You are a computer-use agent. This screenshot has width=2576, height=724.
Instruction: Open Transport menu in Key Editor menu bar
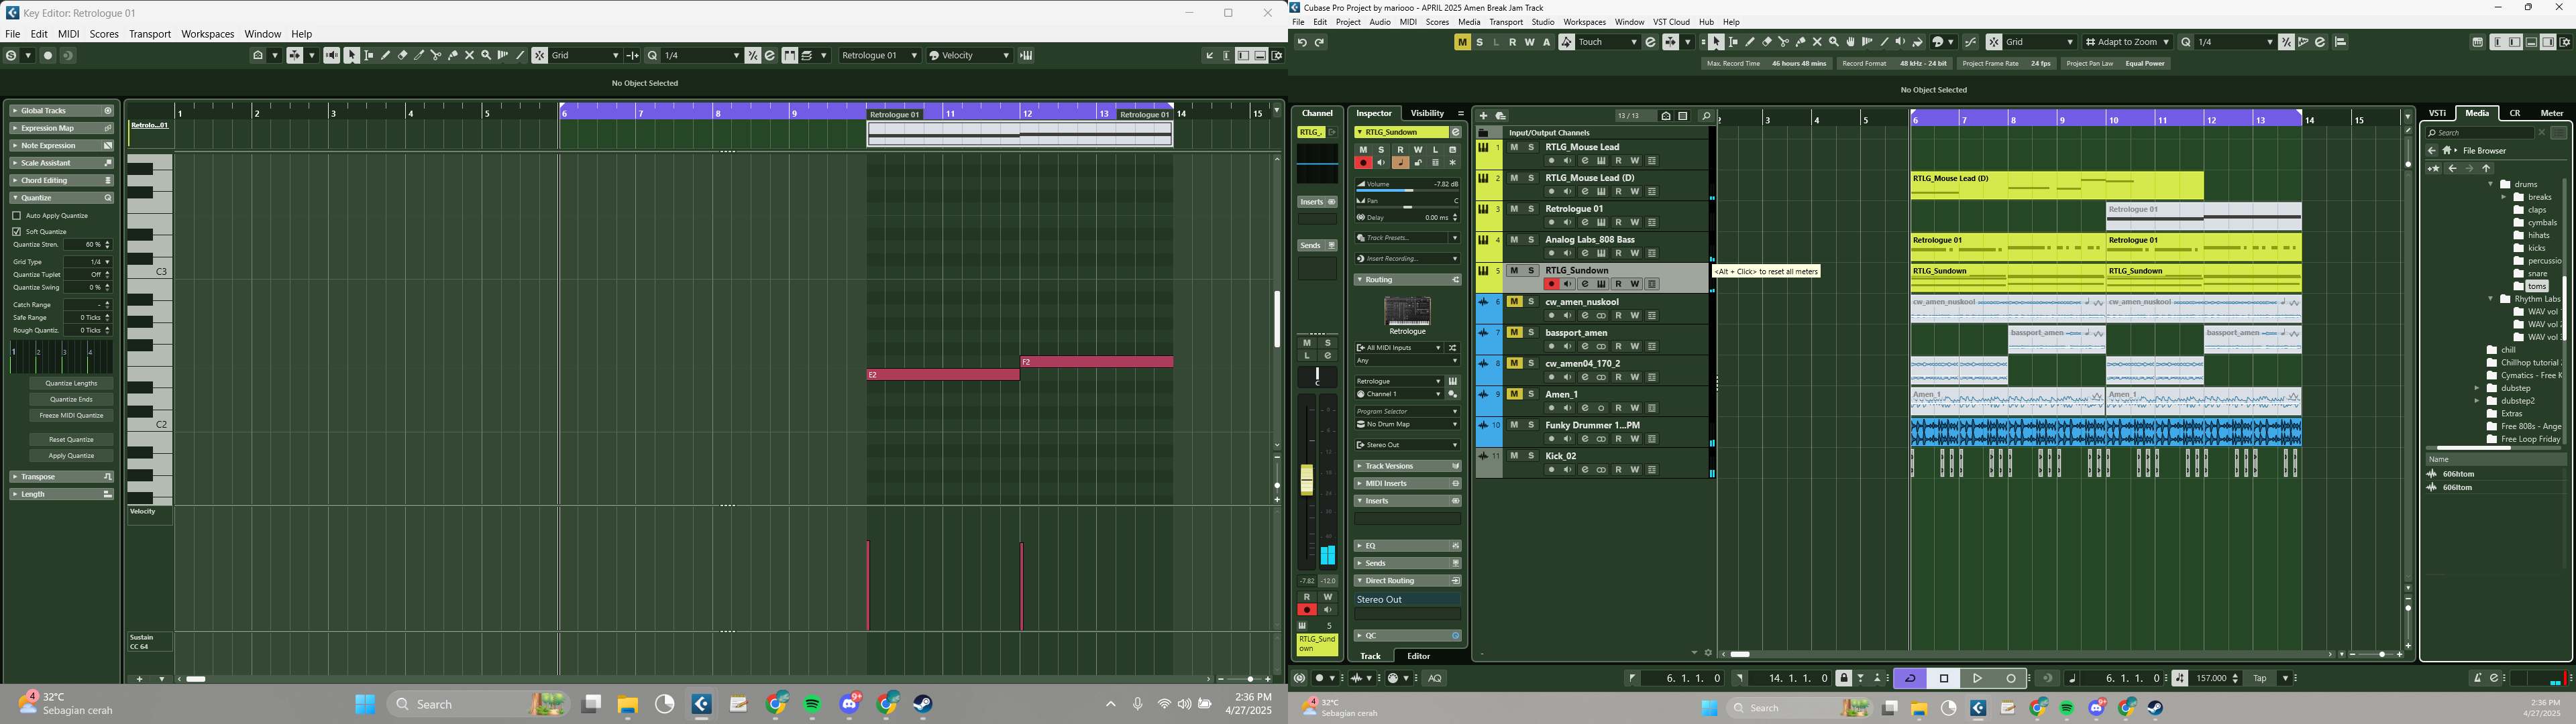coord(150,34)
